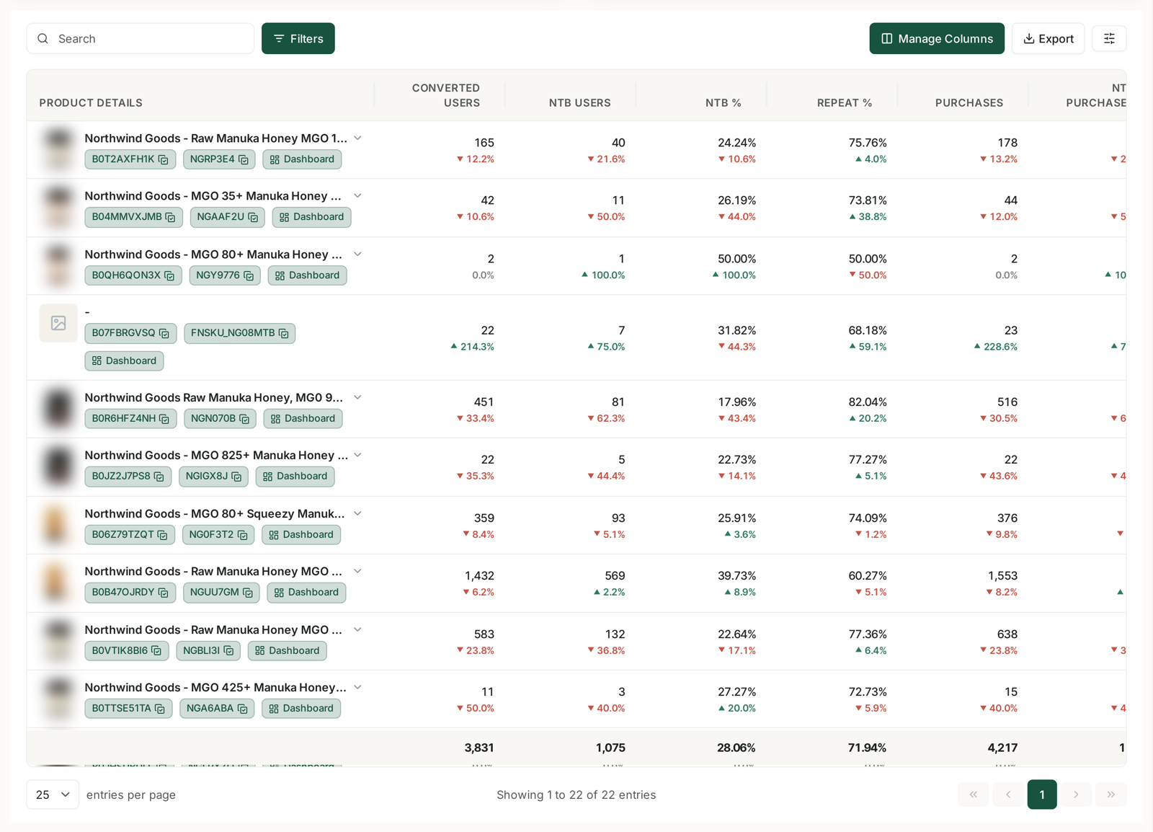Expand the MGO 825+ Manuka Honey row
Viewport: 1153px width, 832px height.
click(357, 455)
